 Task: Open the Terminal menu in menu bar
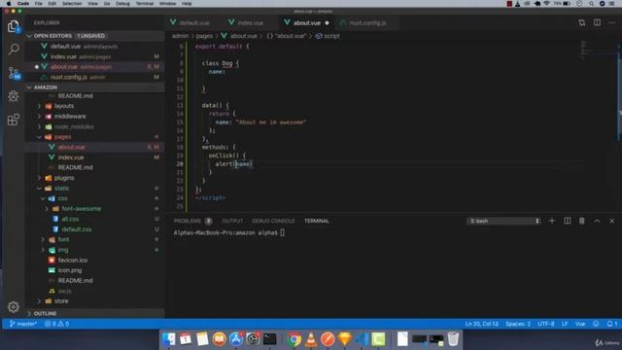(x=145, y=4)
